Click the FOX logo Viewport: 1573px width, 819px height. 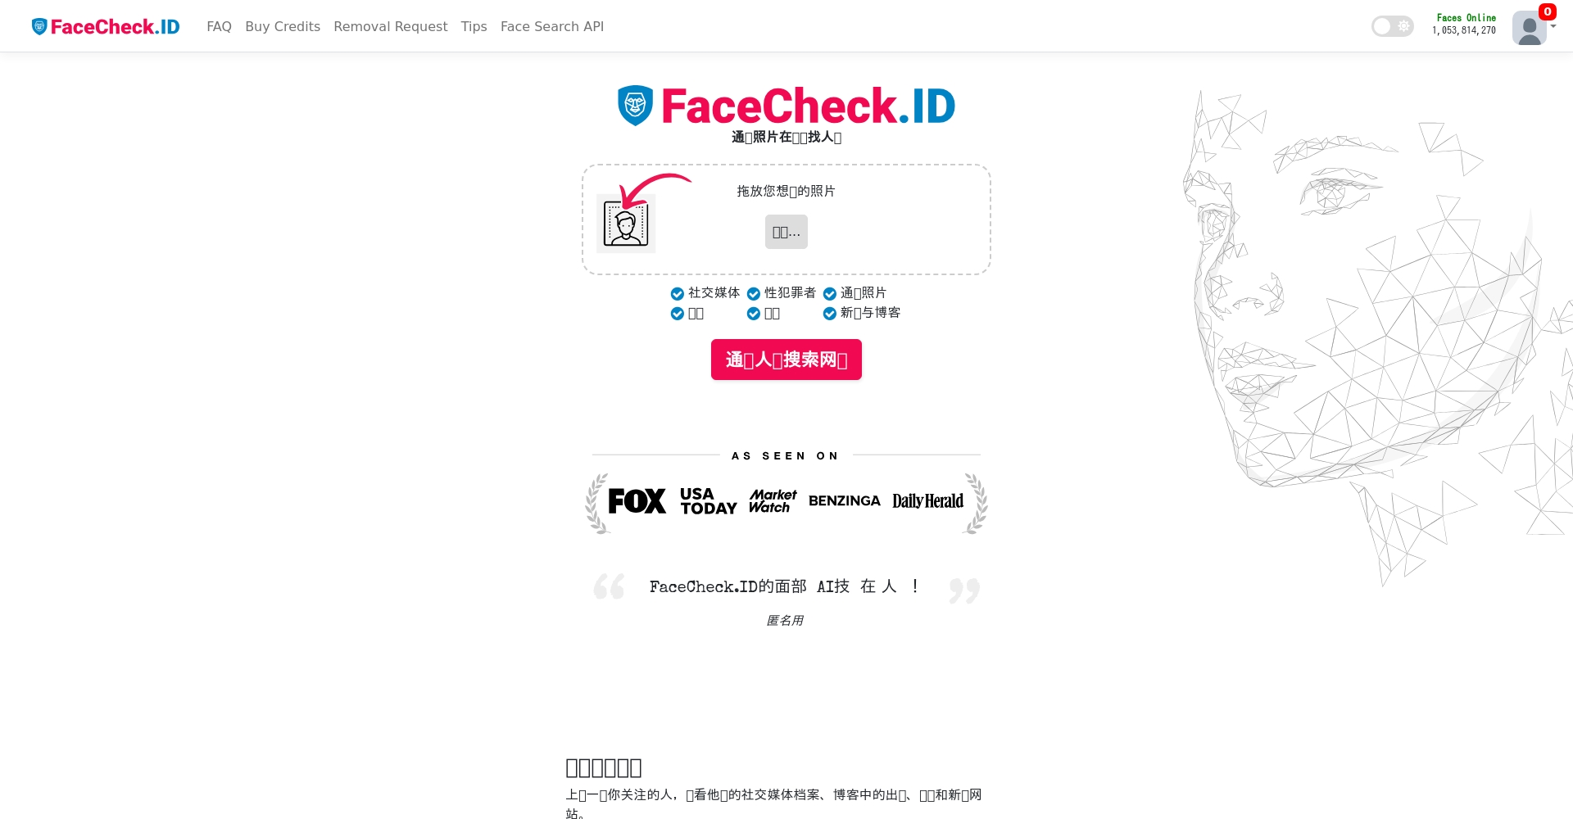(x=637, y=501)
